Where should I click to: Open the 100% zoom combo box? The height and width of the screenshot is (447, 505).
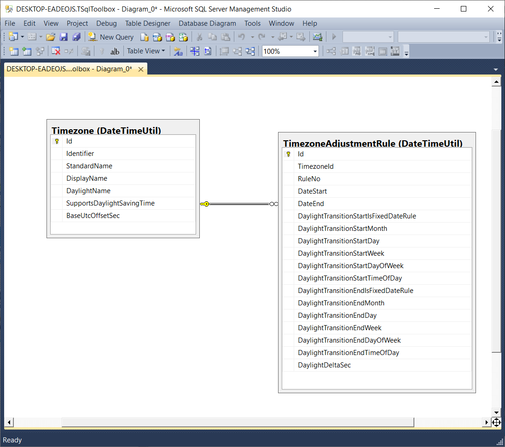tap(315, 52)
